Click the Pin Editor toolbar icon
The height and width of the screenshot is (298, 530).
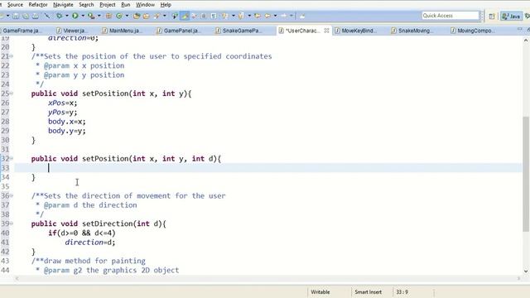301,16
